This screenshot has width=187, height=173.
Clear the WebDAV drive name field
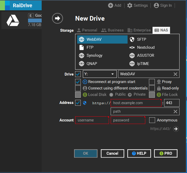click(x=175, y=74)
